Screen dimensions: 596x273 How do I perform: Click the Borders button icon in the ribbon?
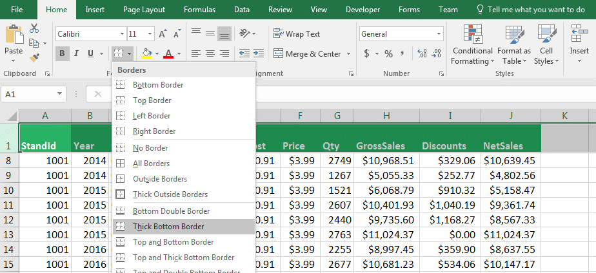tap(119, 54)
